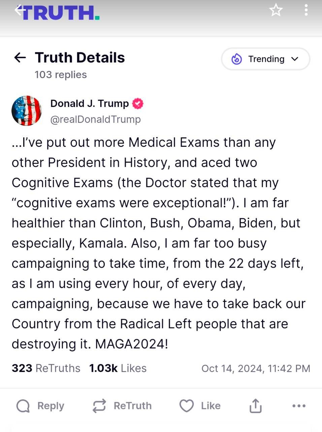Click the red verified badge

[138, 104]
